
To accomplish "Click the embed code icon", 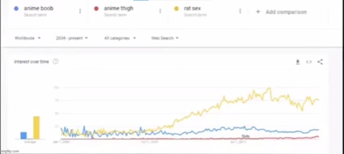I will click(x=309, y=62).
